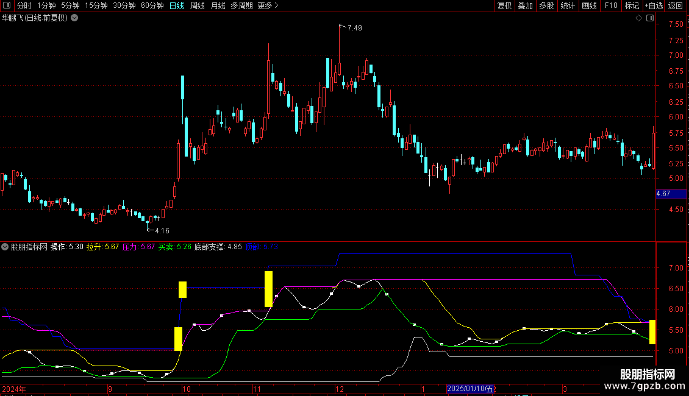Select the 1分钟 period
Image resolution: width=689 pixels, height=396 pixels.
46,5
